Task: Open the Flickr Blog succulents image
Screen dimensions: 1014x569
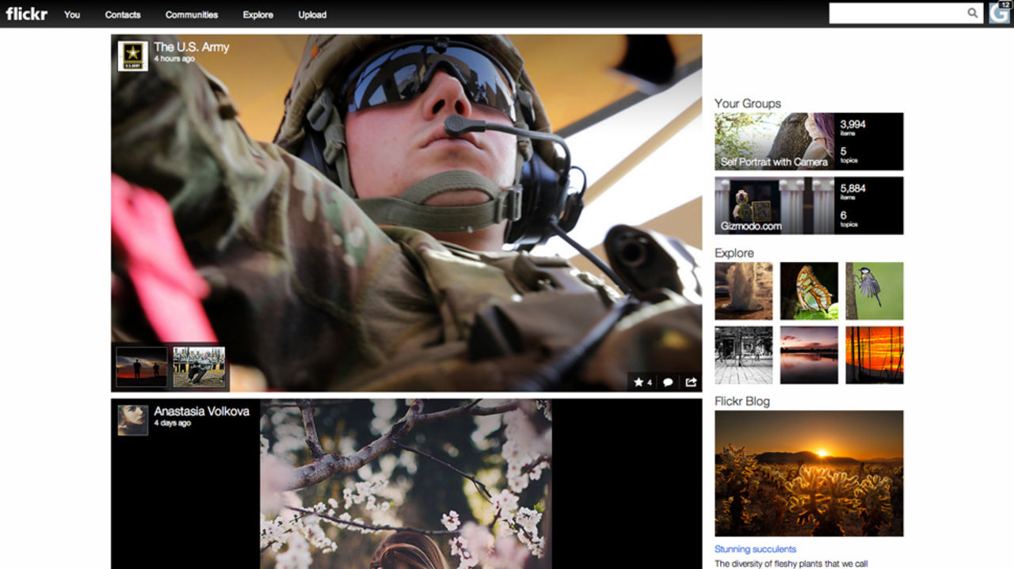Action: 809,472
